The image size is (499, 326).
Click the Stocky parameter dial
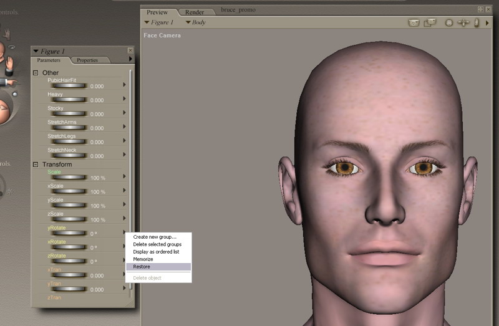[x=68, y=114]
